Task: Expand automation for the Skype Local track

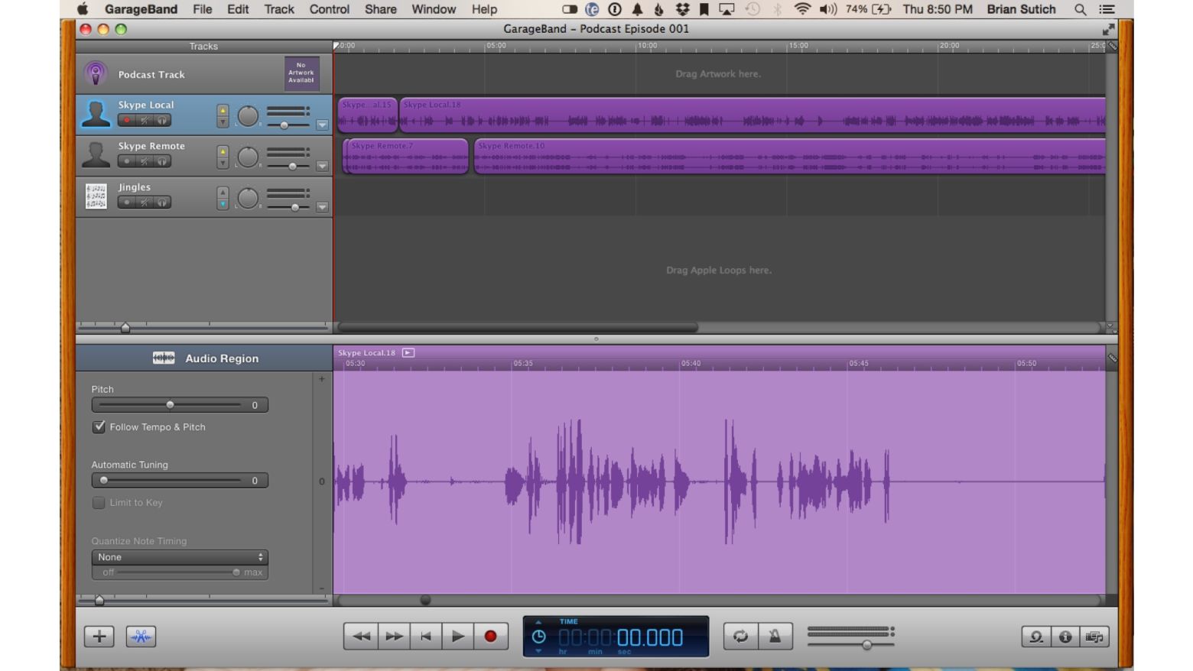Action: point(322,125)
